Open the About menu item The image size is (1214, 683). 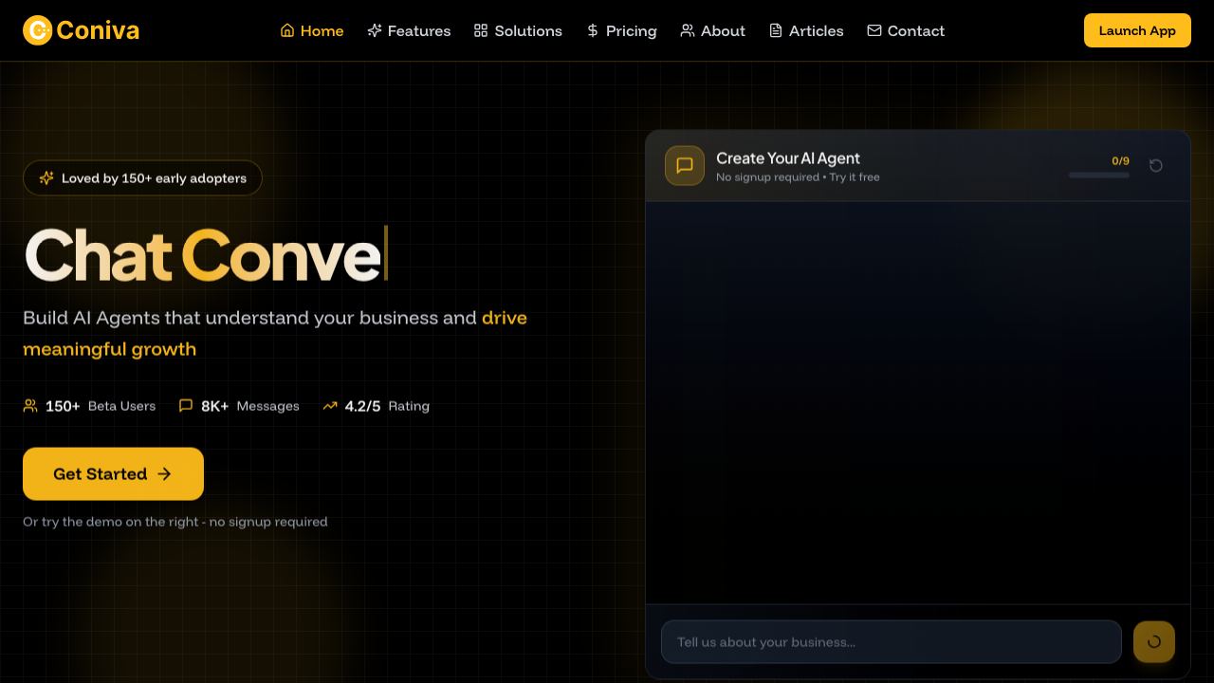pyautogui.click(x=713, y=30)
